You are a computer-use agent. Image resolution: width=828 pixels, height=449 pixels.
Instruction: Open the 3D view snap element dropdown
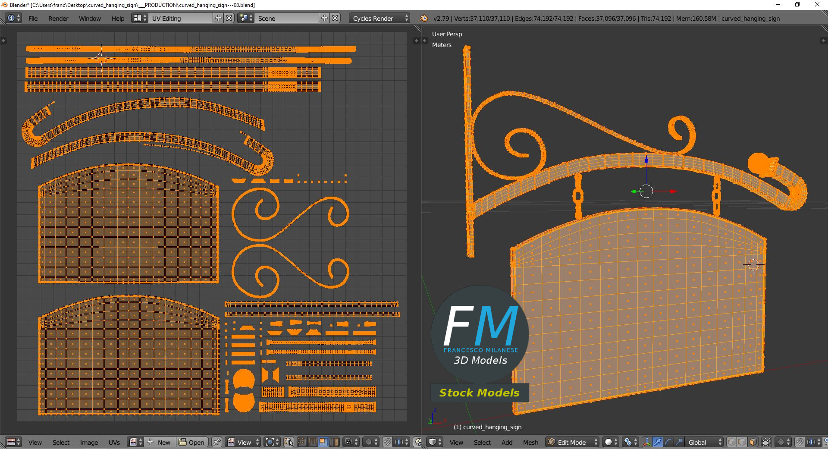[x=813, y=442]
